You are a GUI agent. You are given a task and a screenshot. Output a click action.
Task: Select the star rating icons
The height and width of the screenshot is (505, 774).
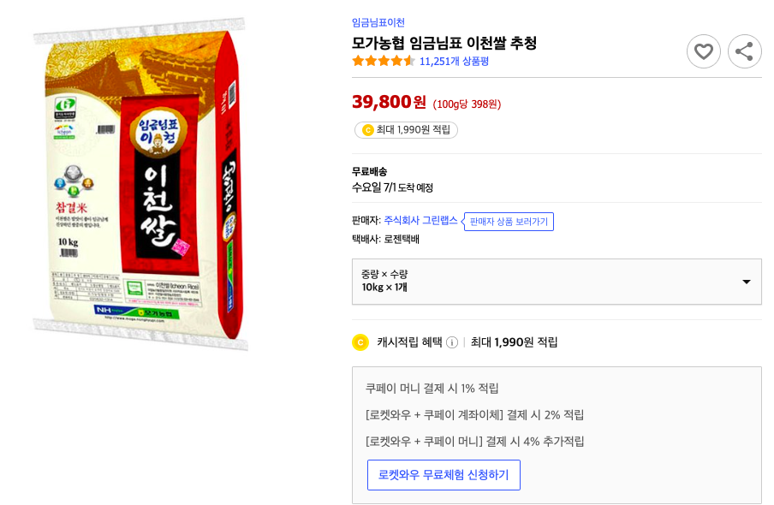point(383,61)
